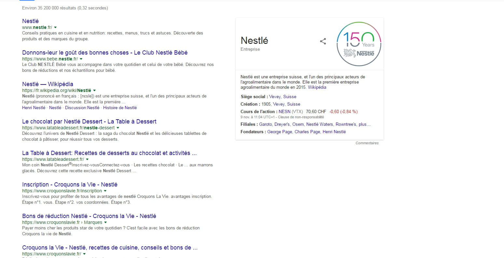Open Inscription - Croquons la Vie result

coord(70,185)
